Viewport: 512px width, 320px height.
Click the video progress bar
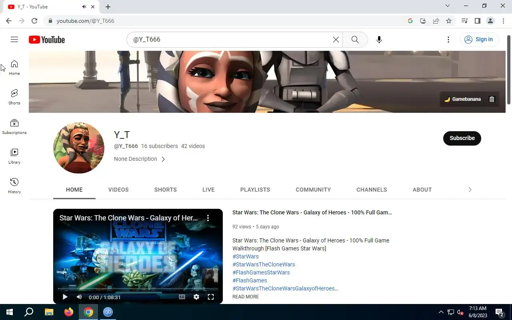coord(138,288)
